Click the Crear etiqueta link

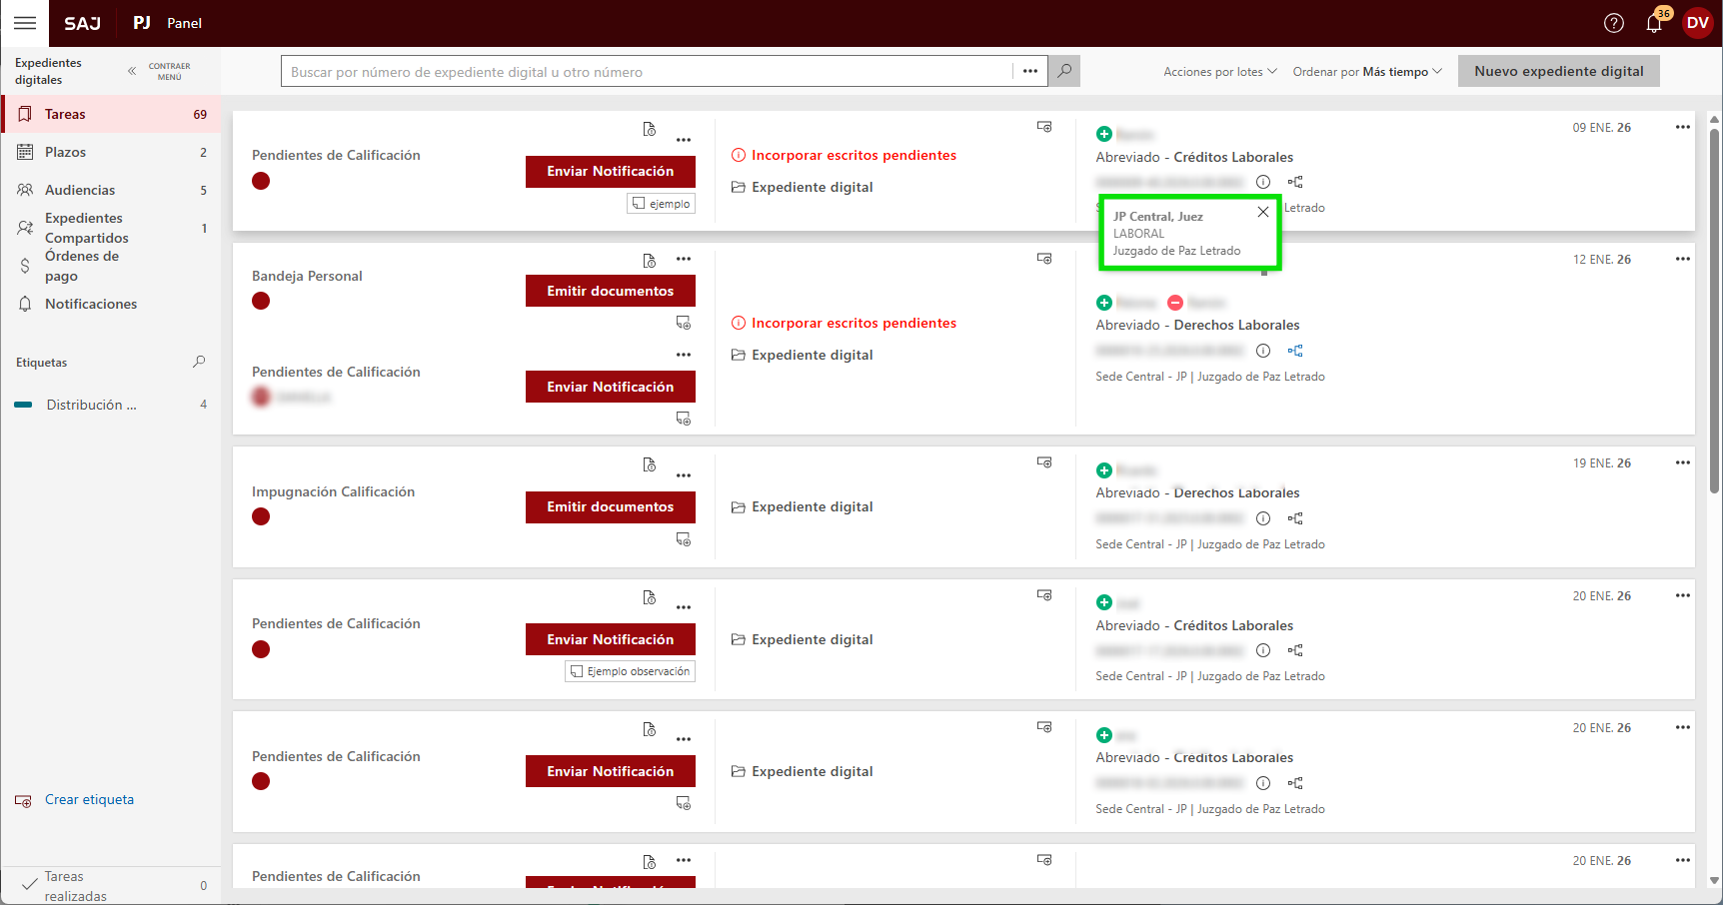click(89, 799)
